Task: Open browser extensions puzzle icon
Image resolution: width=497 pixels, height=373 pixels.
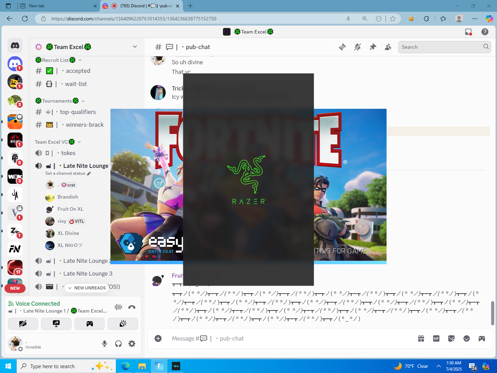Action: [x=427, y=19]
